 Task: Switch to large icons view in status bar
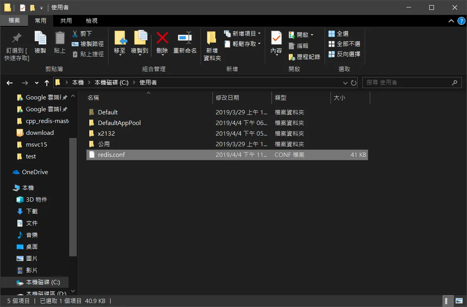click(x=459, y=301)
